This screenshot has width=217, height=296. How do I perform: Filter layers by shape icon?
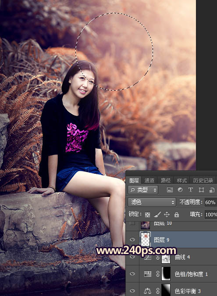point(201,190)
